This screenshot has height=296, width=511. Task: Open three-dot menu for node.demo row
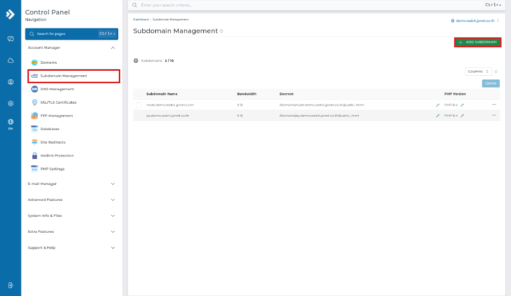point(494,105)
